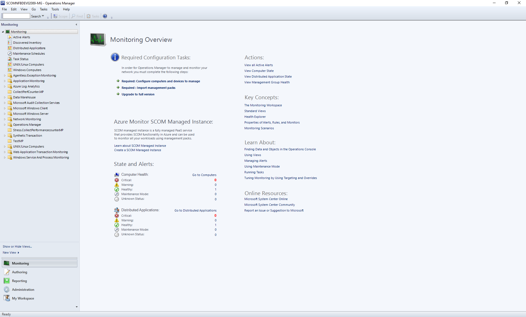Expand the Network Monitoring tree node
Screen dimensions: 526x317
tap(4, 119)
